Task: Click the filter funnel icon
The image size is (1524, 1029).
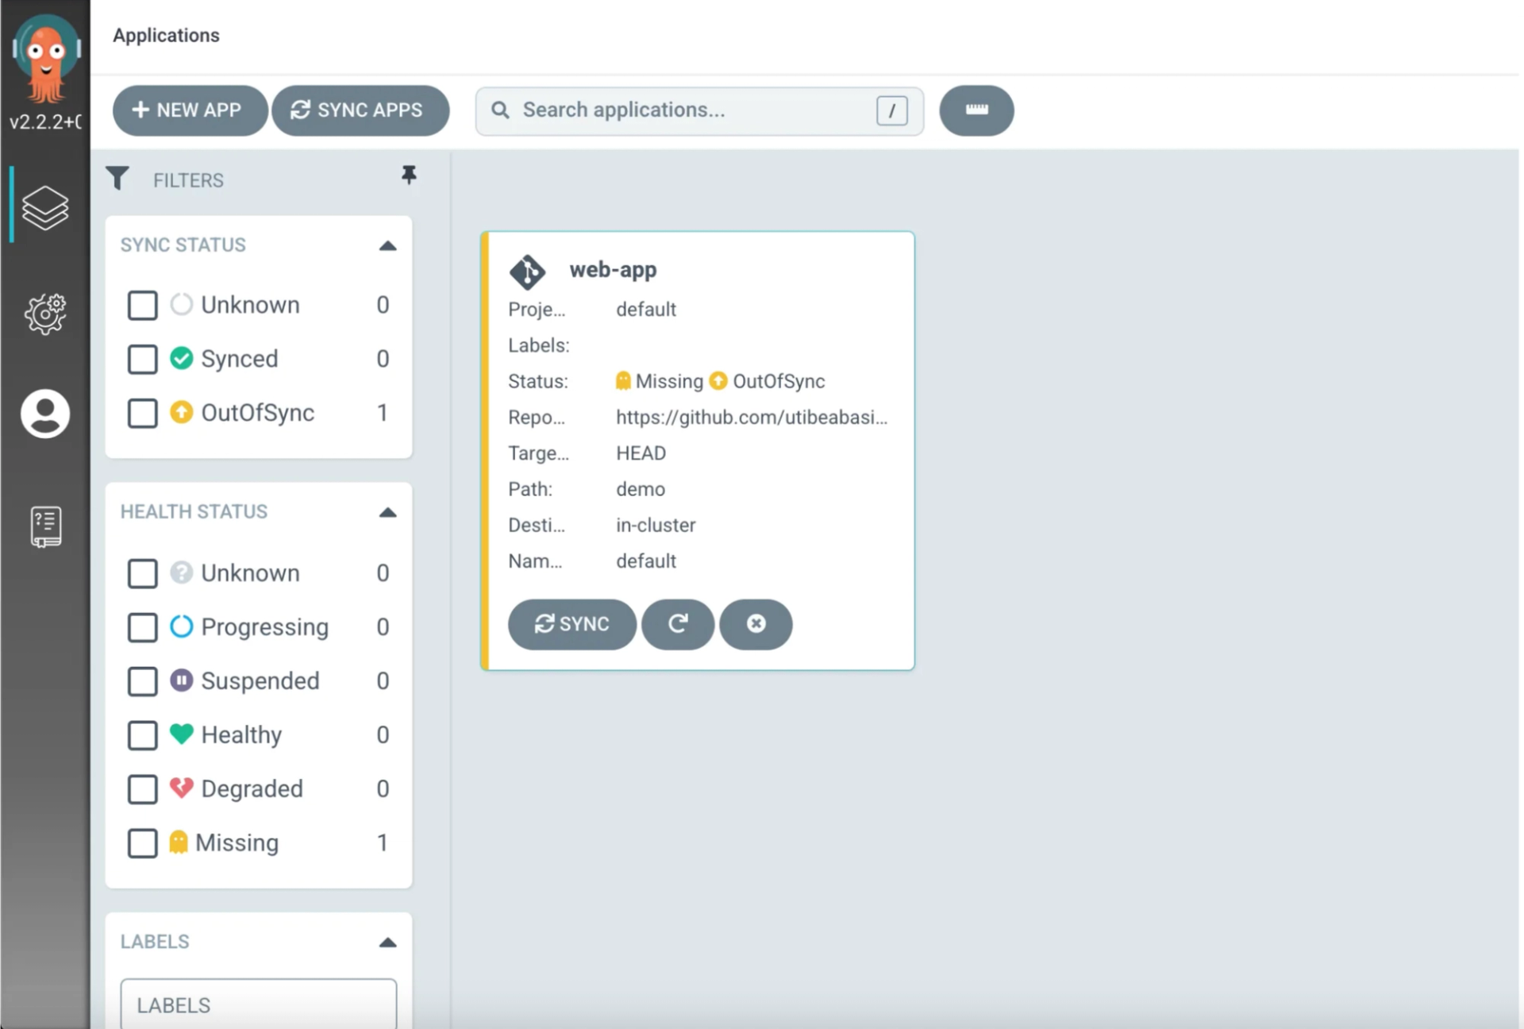Action: click(117, 179)
